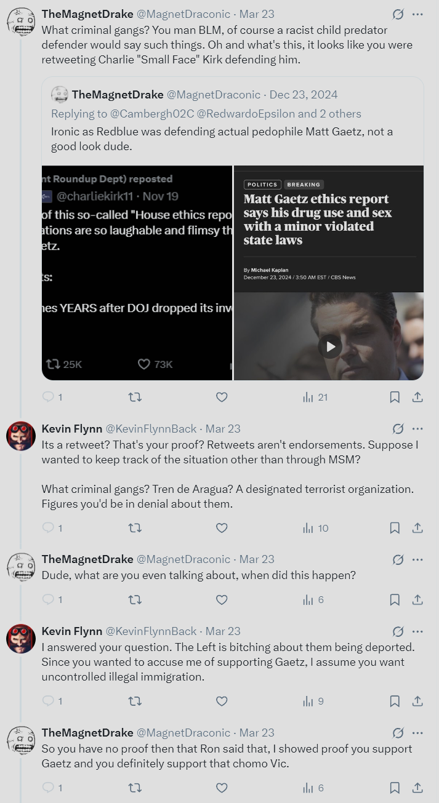Expand options menu on the 'I answered your question' tweet
This screenshot has width=439, height=803.
(x=417, y=631)
